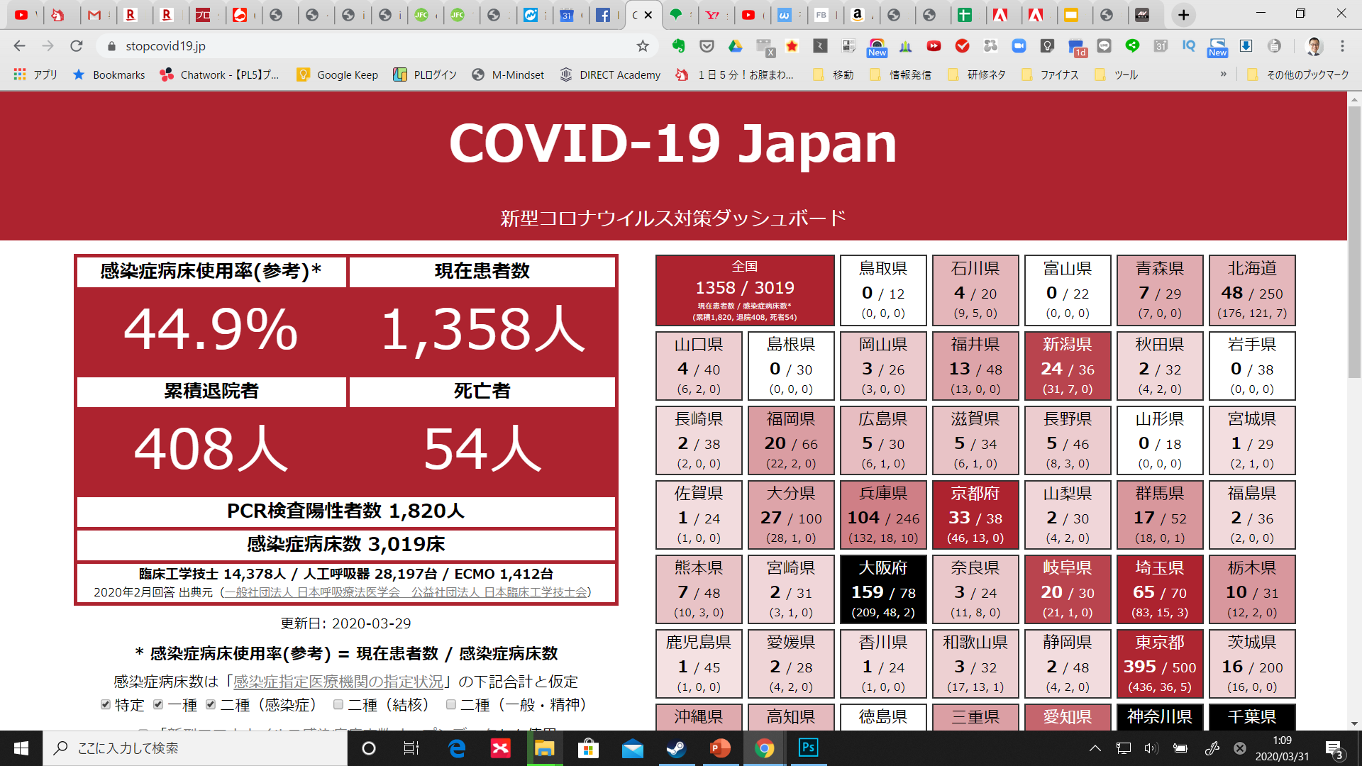The height and width of the screenshot is (766, 1362).
Task: Toggle the 二種（結核） checkbox
Action: [x=338, y=704]
